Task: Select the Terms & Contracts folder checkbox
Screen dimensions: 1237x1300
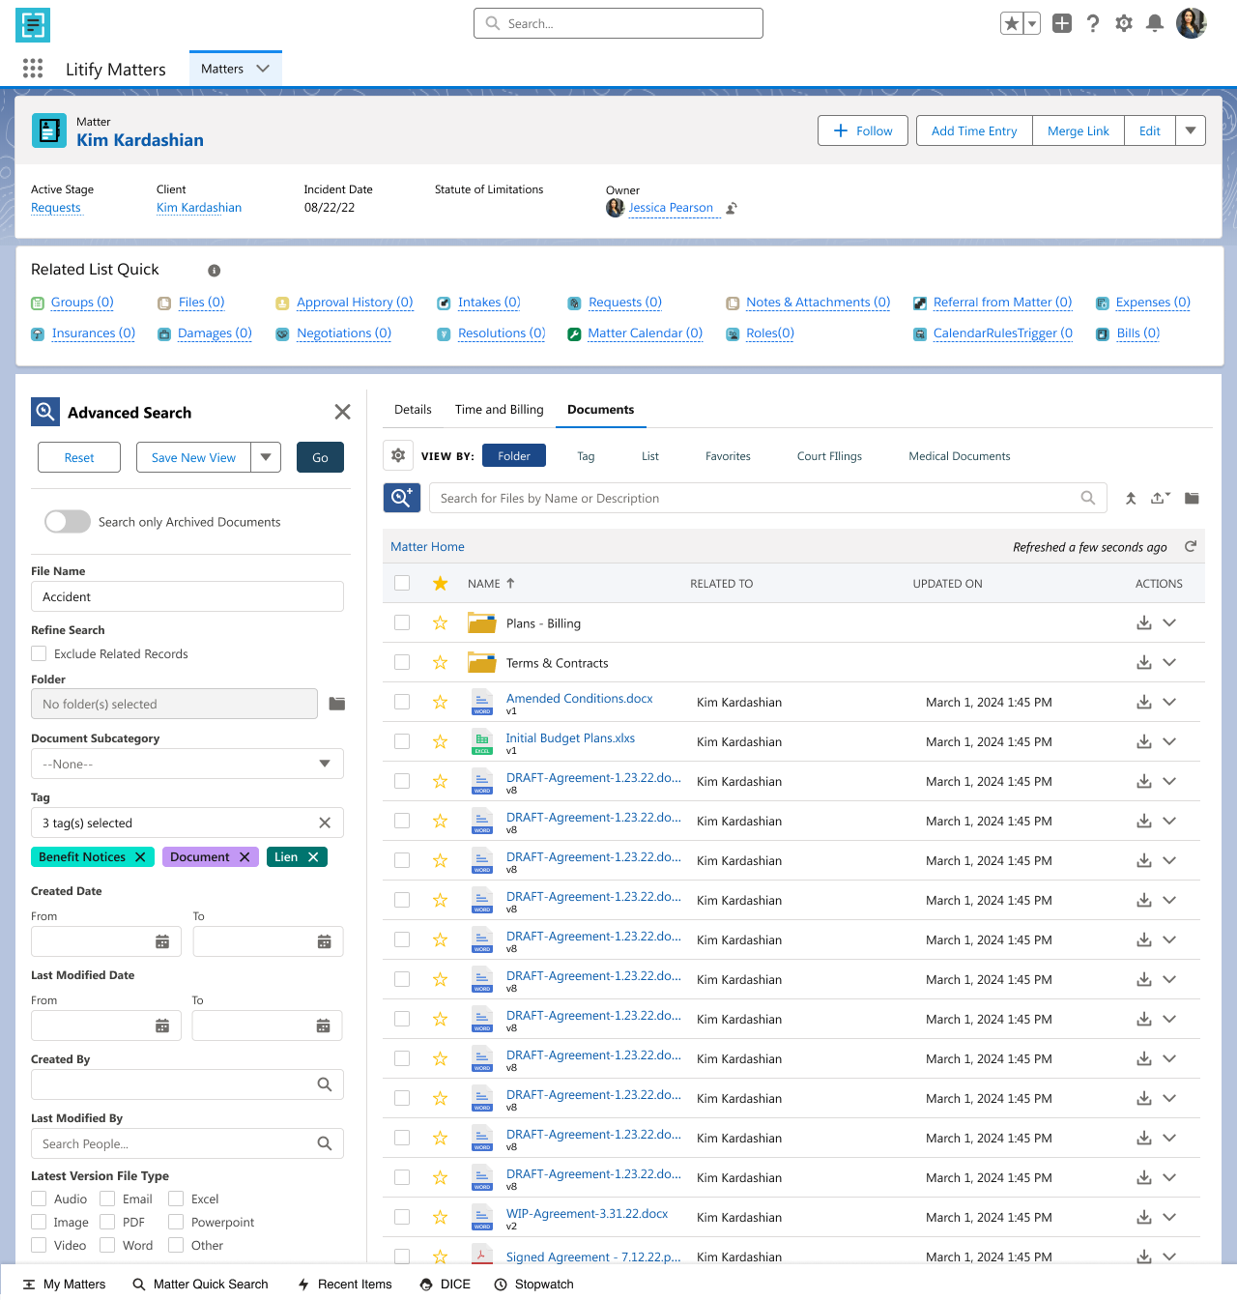Action: pyautogui.click(x=402, y=662)
